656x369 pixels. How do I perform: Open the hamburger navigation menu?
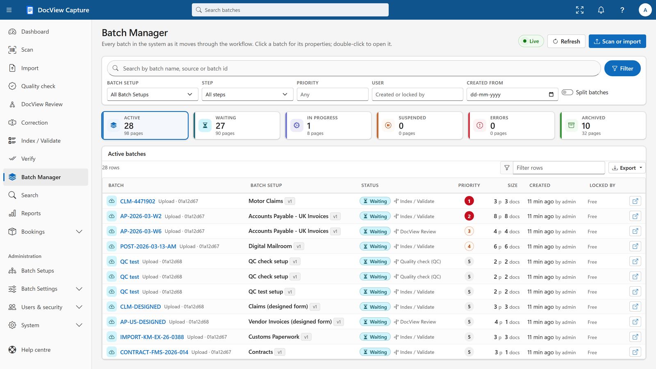point(9,10)
